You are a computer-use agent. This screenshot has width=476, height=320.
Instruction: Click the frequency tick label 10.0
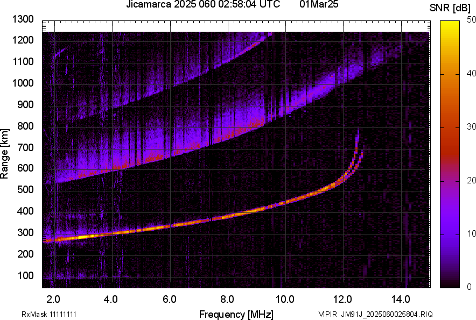tap(285, 300)
